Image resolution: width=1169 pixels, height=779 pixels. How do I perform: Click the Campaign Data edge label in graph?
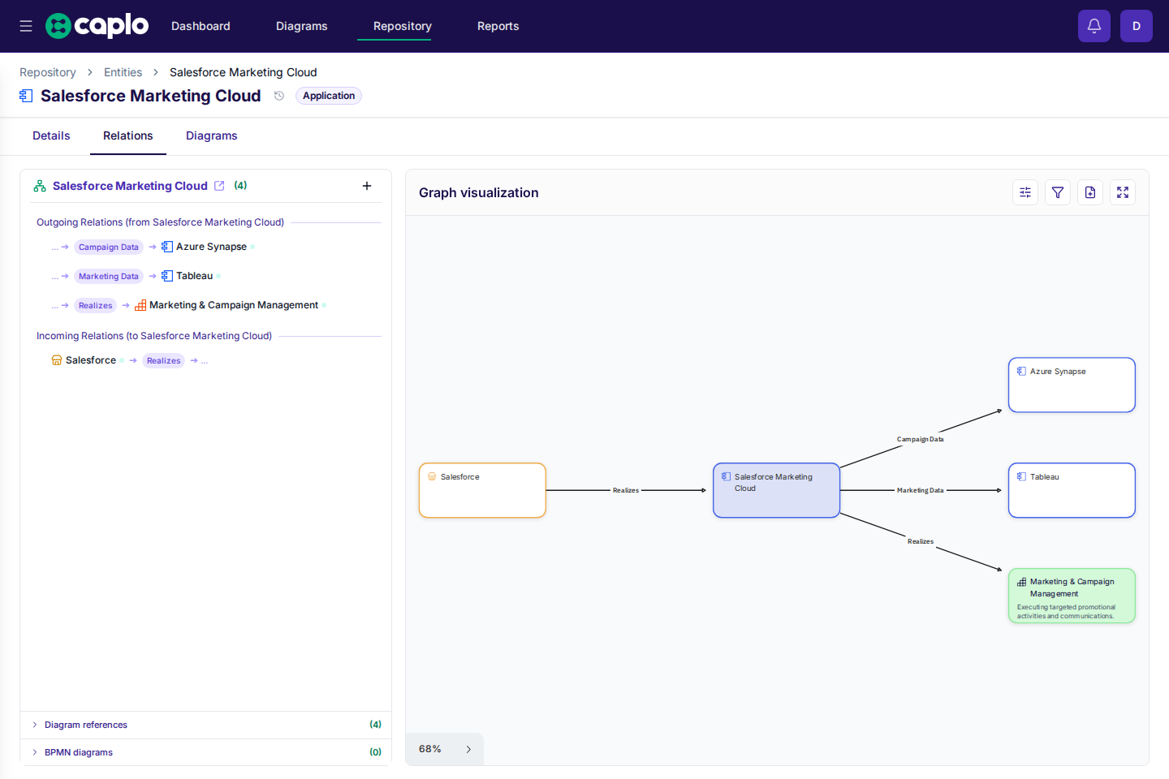[x=920, y=439]
